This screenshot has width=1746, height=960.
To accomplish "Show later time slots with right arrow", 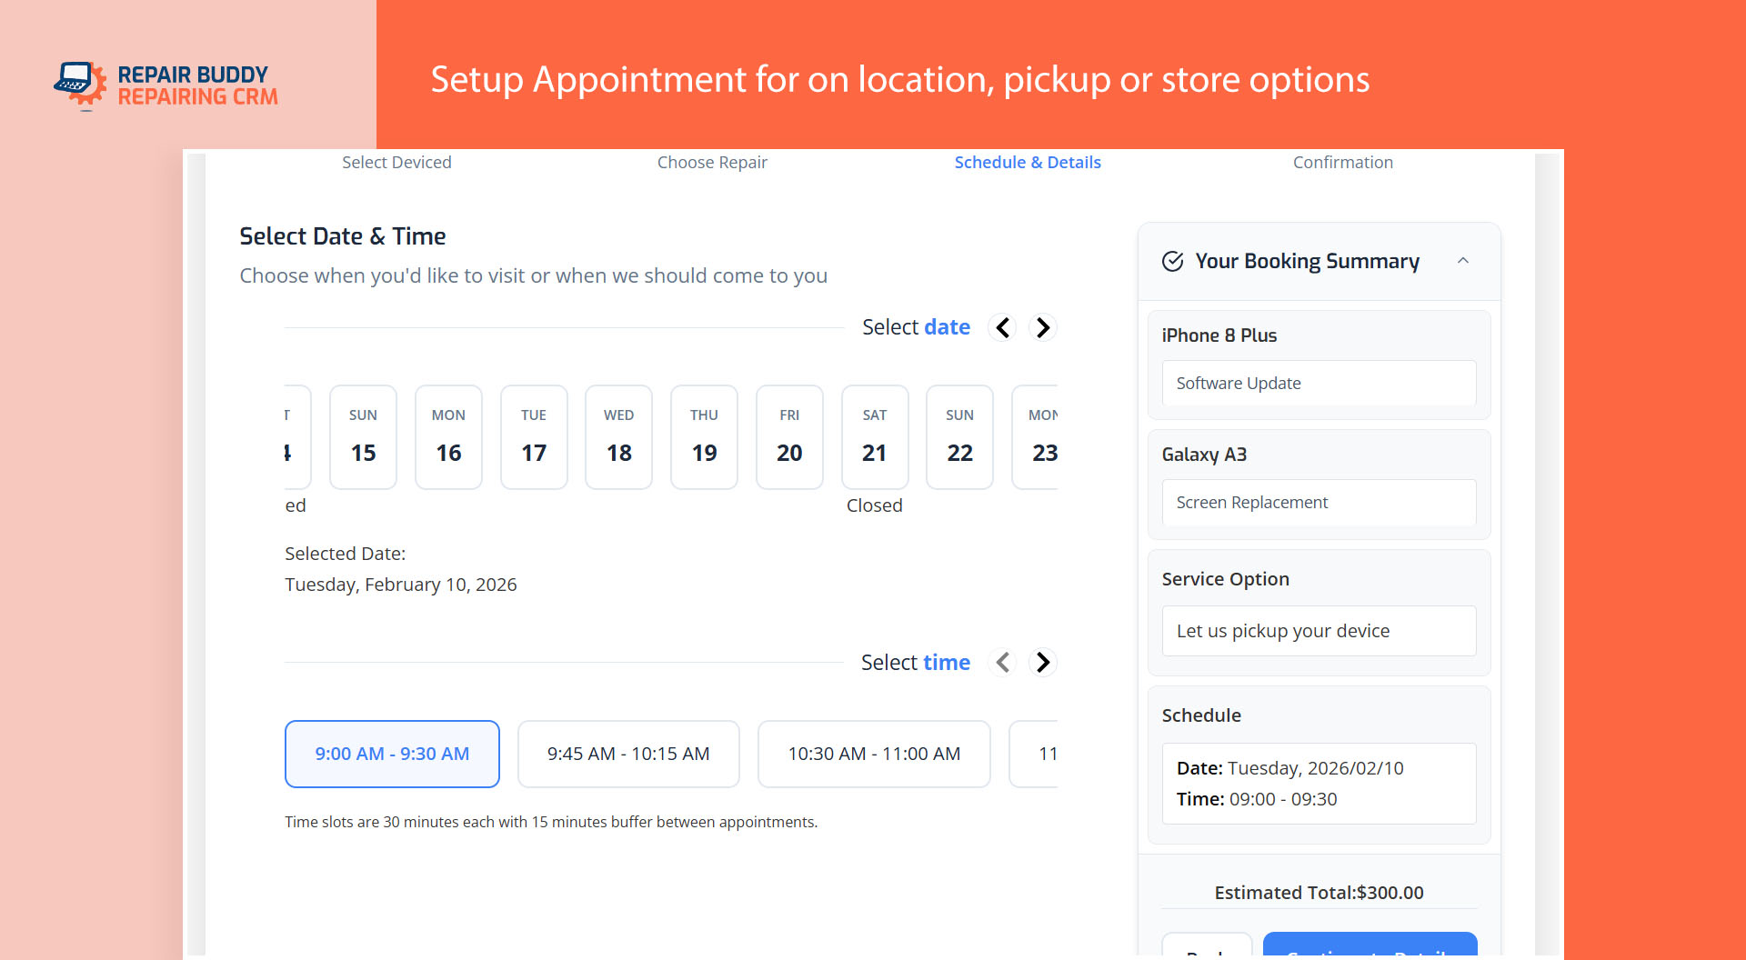I will click(1043, 663).
